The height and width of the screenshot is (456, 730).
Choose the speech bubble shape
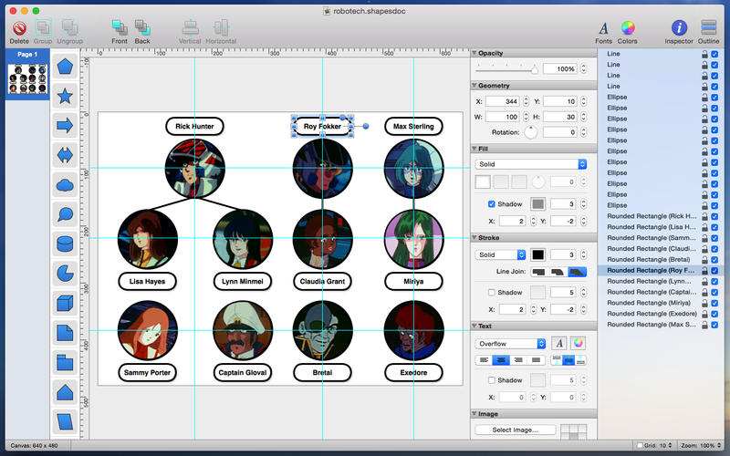click(66, 214)
